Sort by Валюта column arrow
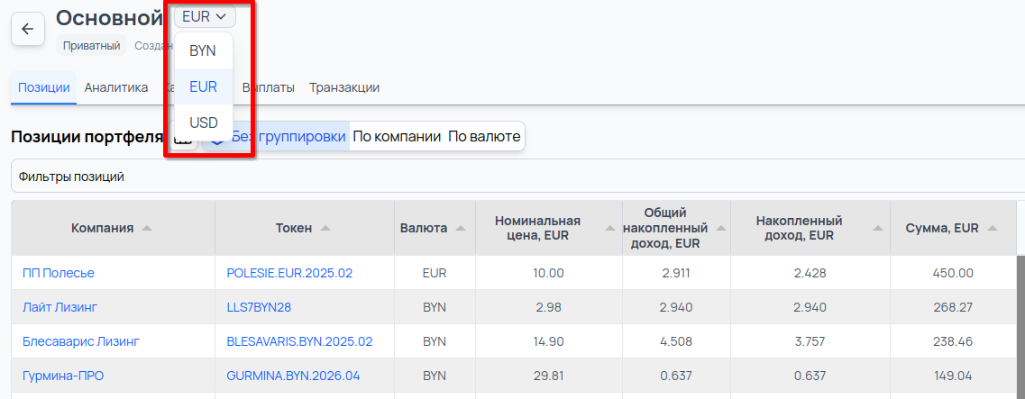The height and width of the screenshot is (399, 1025). pos(460,229)
